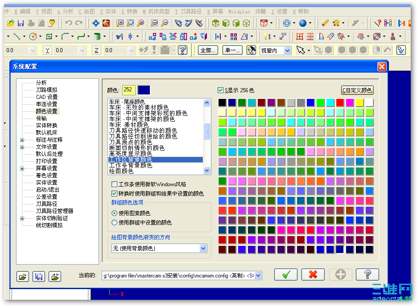The image size is (417, 306).
Task: Click the open config folder icon
Action: 23,277
